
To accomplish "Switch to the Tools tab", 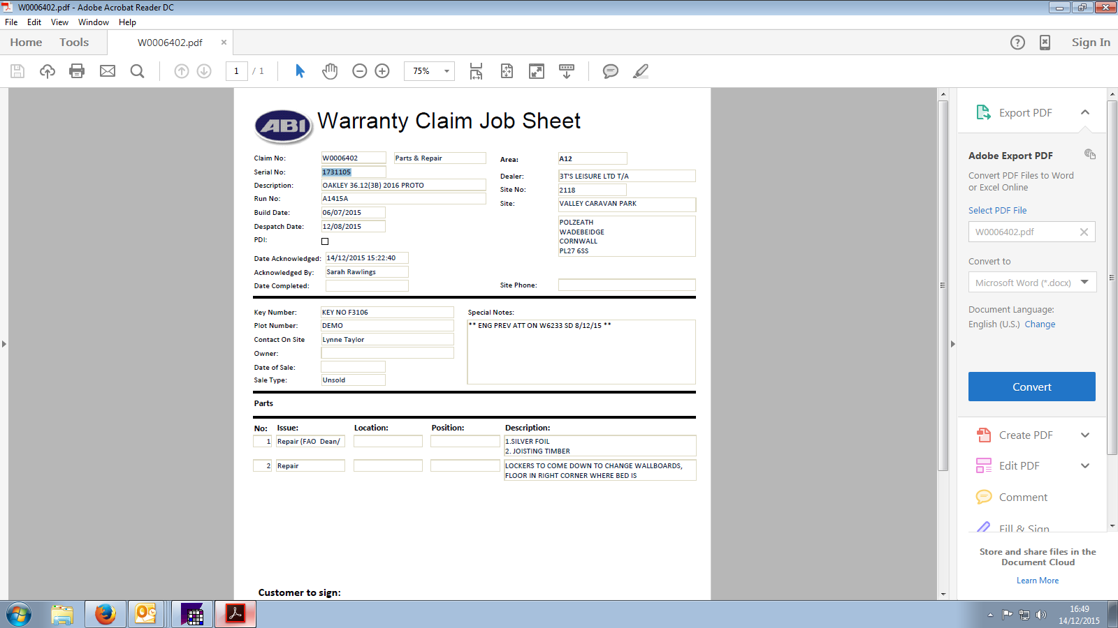I will click(74, 43).
